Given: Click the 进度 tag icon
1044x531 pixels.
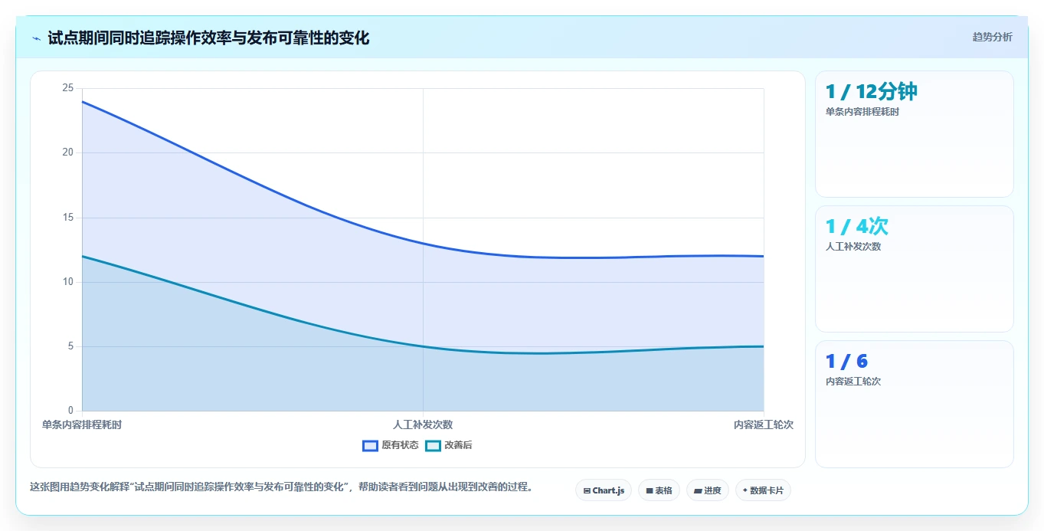Looking at the screenshot, I should pyautogui.click(x=698, y=490).
